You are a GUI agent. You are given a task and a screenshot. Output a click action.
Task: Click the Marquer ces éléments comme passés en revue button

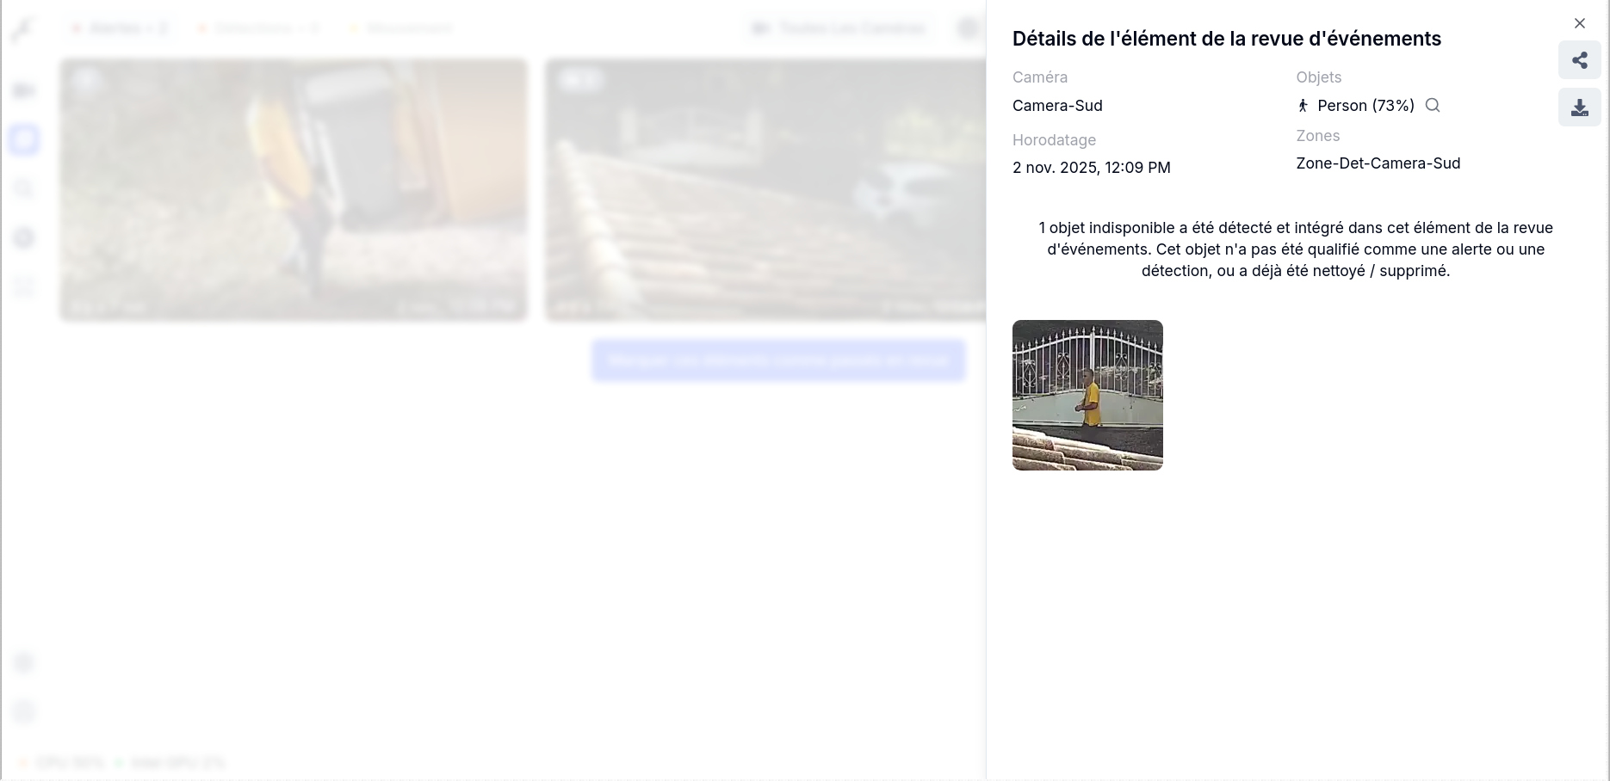click(778, 360)
